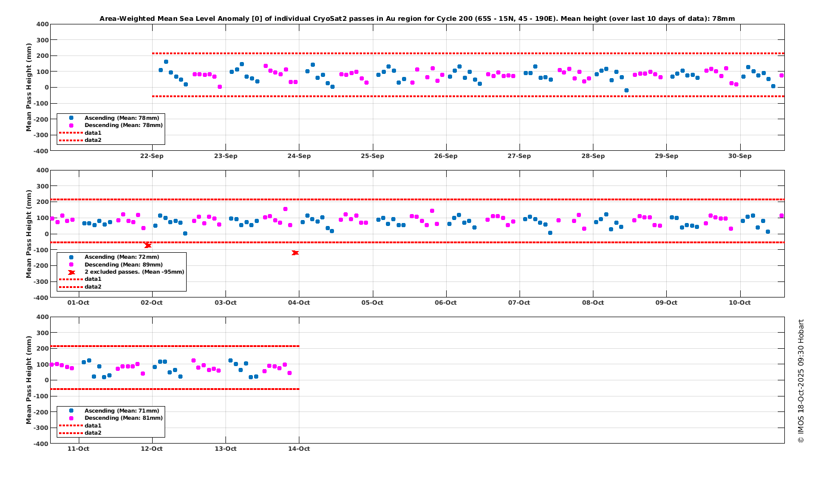Screen dimensions: 835x477
Task: Select the 28-Sep date label
Action: click(593, 156)
